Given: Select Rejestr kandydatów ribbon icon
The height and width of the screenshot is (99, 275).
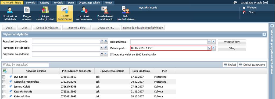Looking at the screenshot, I should (65, 13).
